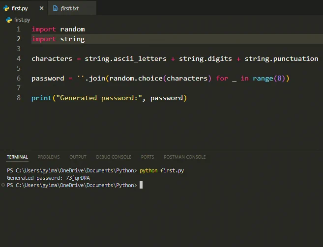This screenshot has height=247, width=323.
Task: Switch to the PROBLEMS panel tab
Action: (x=49, y=157)
